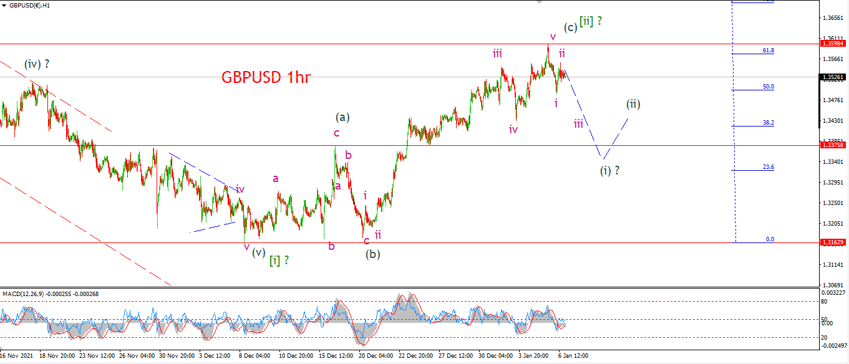Select the green [ii] ? wave label
Viewport: 849px width, 364px height.
click(591, 21)
